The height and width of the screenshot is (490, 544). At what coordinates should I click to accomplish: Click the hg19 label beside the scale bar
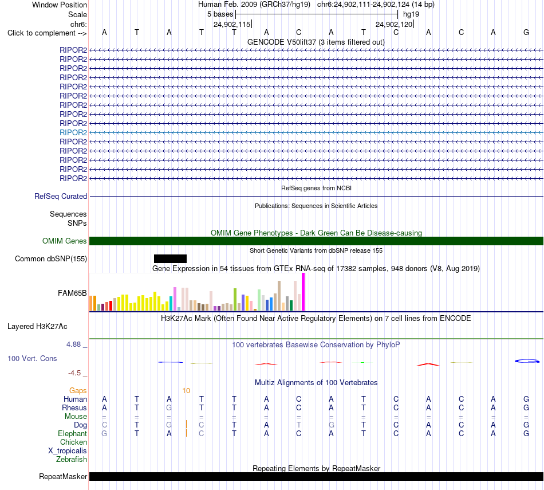click(x=411, y=14)
